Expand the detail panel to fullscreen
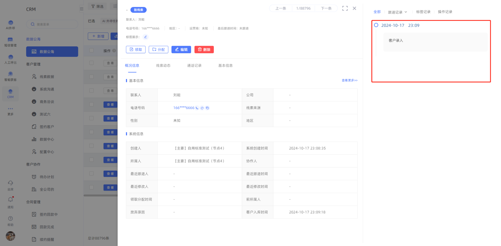The image size is (501, 246). click(345, 9)
